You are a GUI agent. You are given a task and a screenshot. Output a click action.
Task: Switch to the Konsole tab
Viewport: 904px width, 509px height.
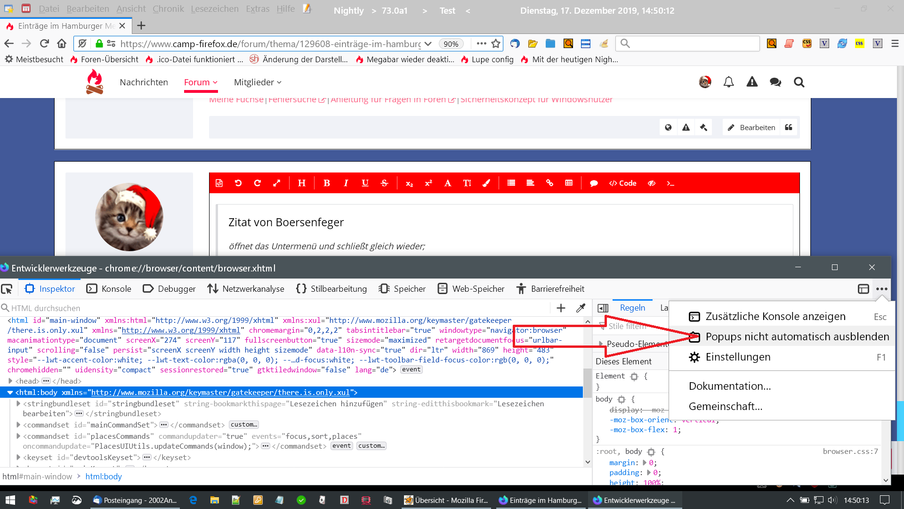coord(109,289)
